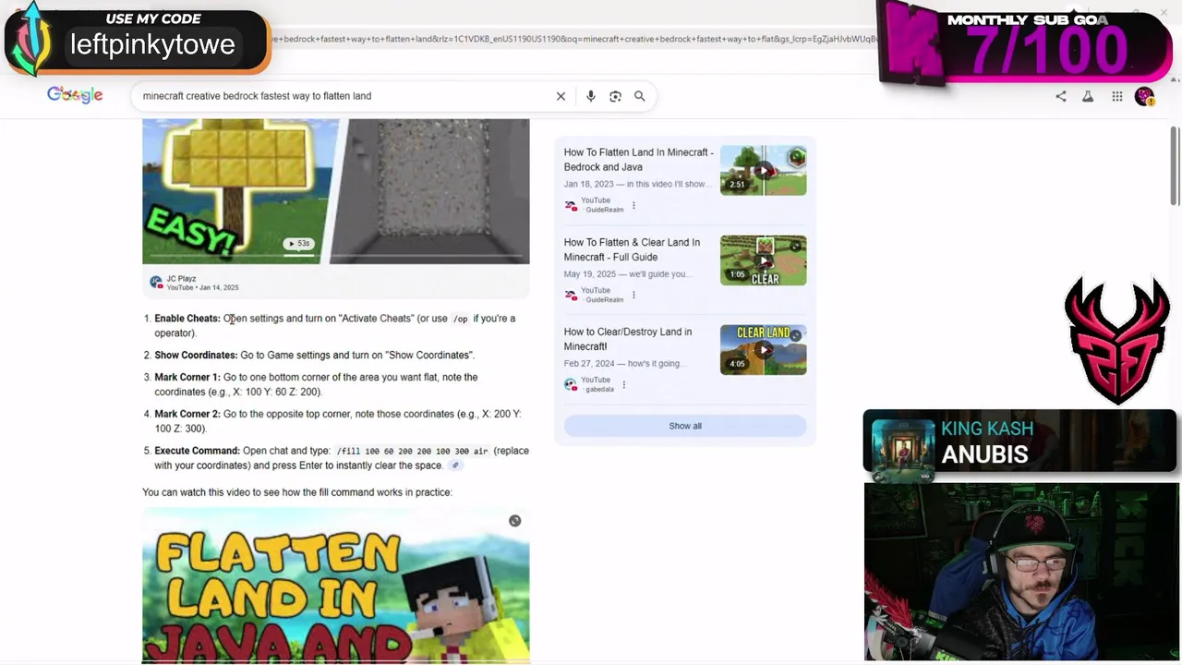Open the Google apps grid
This screenshot has width=1182, height=665.
click(x=1117, y=96)
